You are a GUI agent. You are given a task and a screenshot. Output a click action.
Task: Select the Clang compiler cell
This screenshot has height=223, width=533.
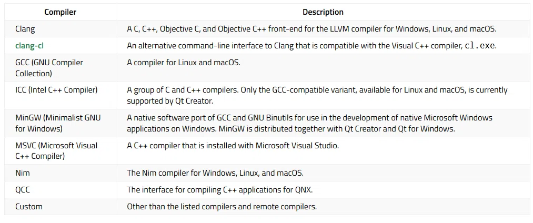(x=60, y=29)
